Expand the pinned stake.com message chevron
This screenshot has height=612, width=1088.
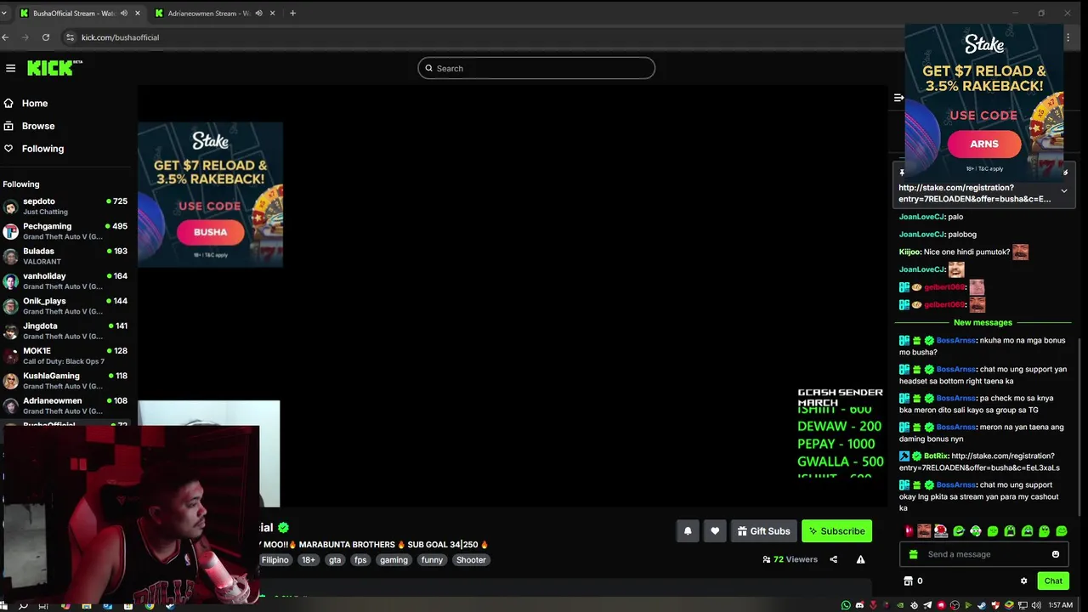[1063, 190]
